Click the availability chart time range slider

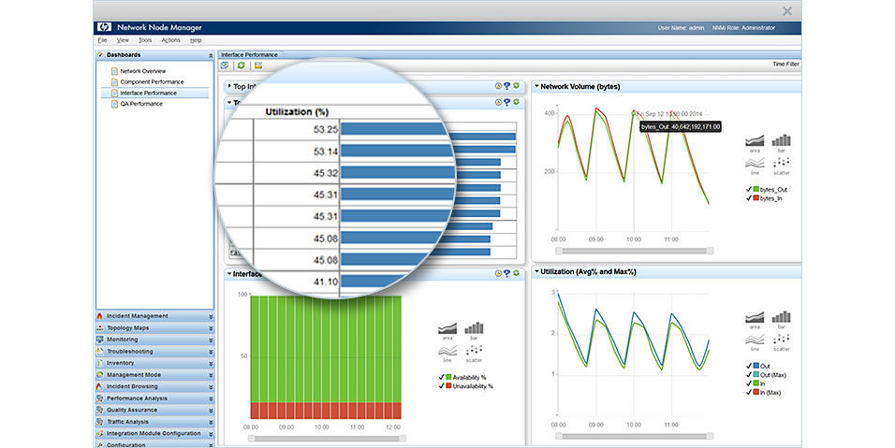click(x=327, y=439)
